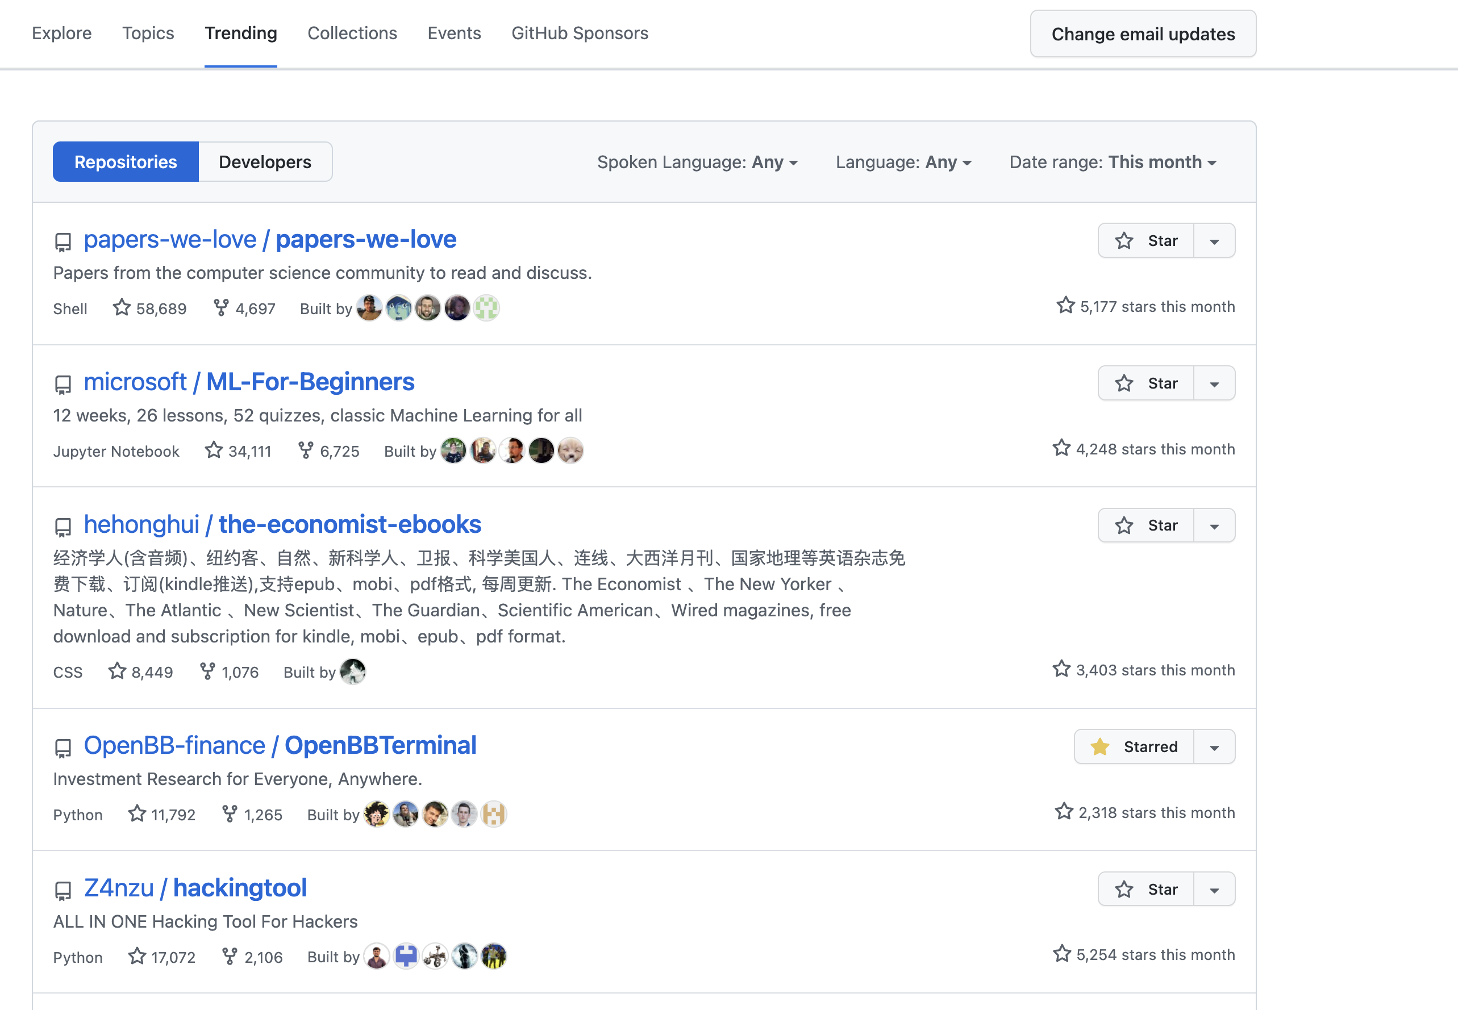Screen dimensions: 1458x1010
Task: Switch to the Developers tab
Action: pos(265,162)
